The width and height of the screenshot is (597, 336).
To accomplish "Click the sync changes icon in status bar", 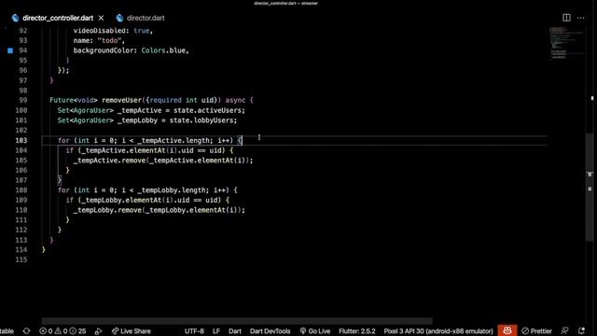I will (x=26, y=331).
